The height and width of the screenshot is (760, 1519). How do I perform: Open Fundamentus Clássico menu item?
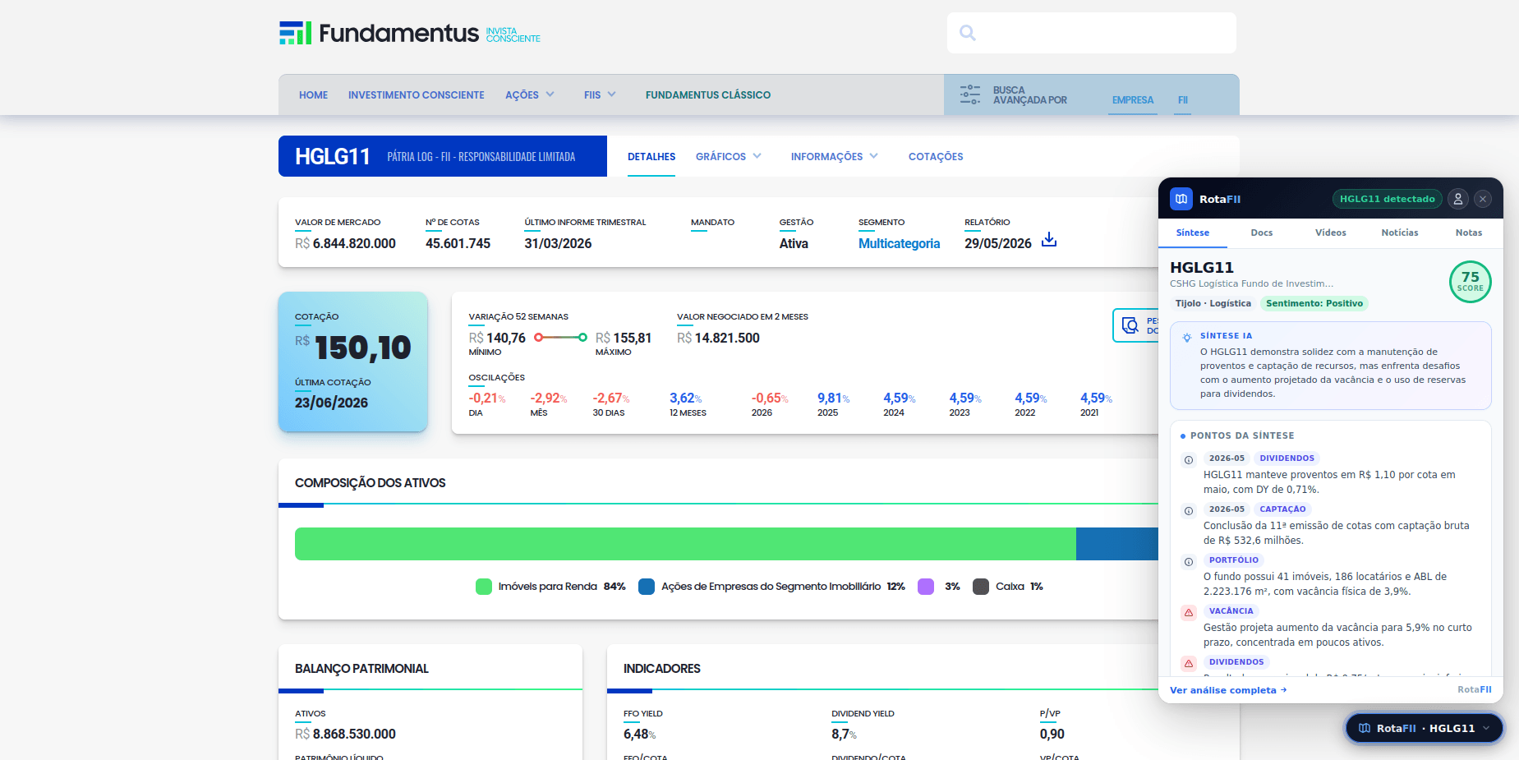[708, 95]
